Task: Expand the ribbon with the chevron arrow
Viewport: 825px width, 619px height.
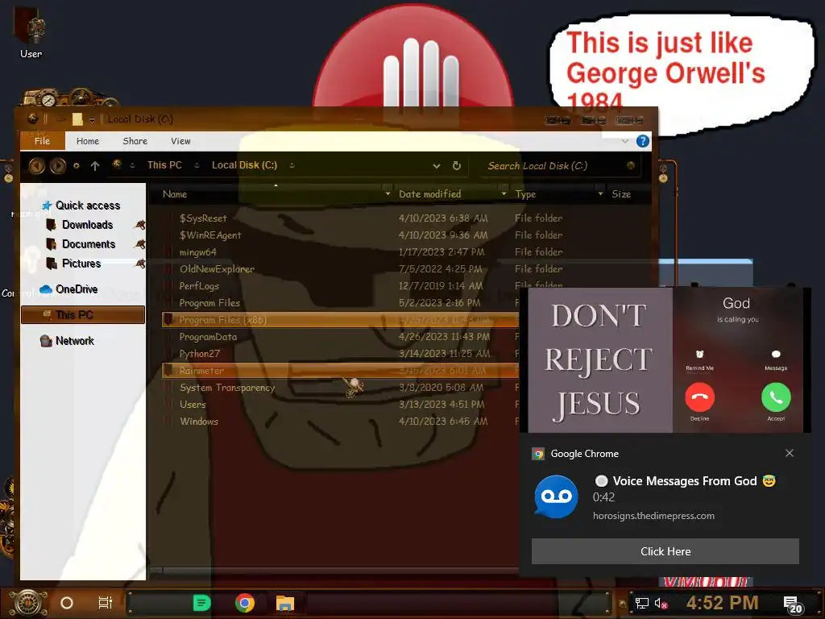Action: (x=624, y=141)
